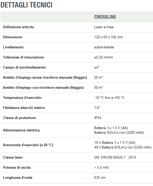This screenshot has height=186, width=153.
Task: Select the ±0.20 mm/m value
Action: [103, 57]
